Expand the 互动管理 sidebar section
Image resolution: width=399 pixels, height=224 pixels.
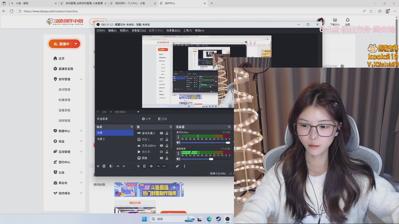tap(81, 152)
